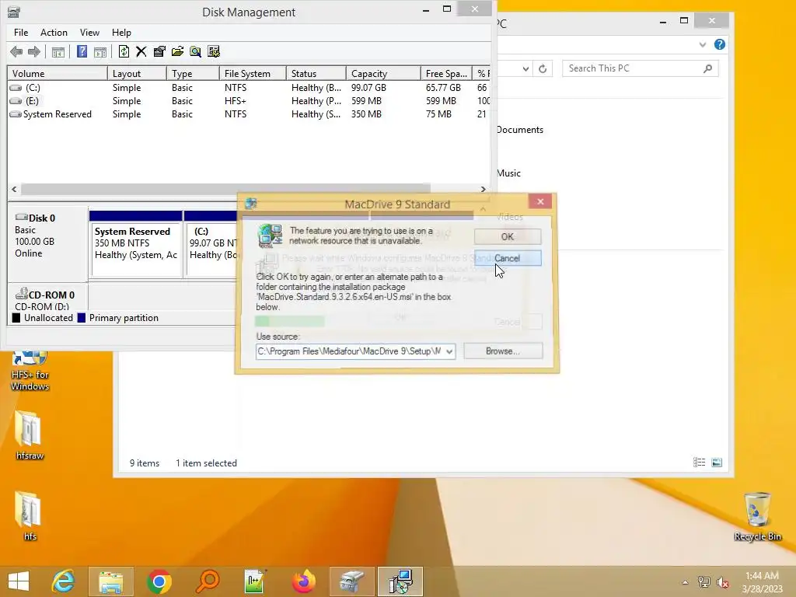Open This PC help question mark icon
This screenshot has width=796, height=597.
(719, 44)
